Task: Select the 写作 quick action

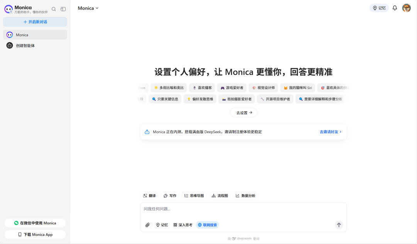Action: point(170,196)
